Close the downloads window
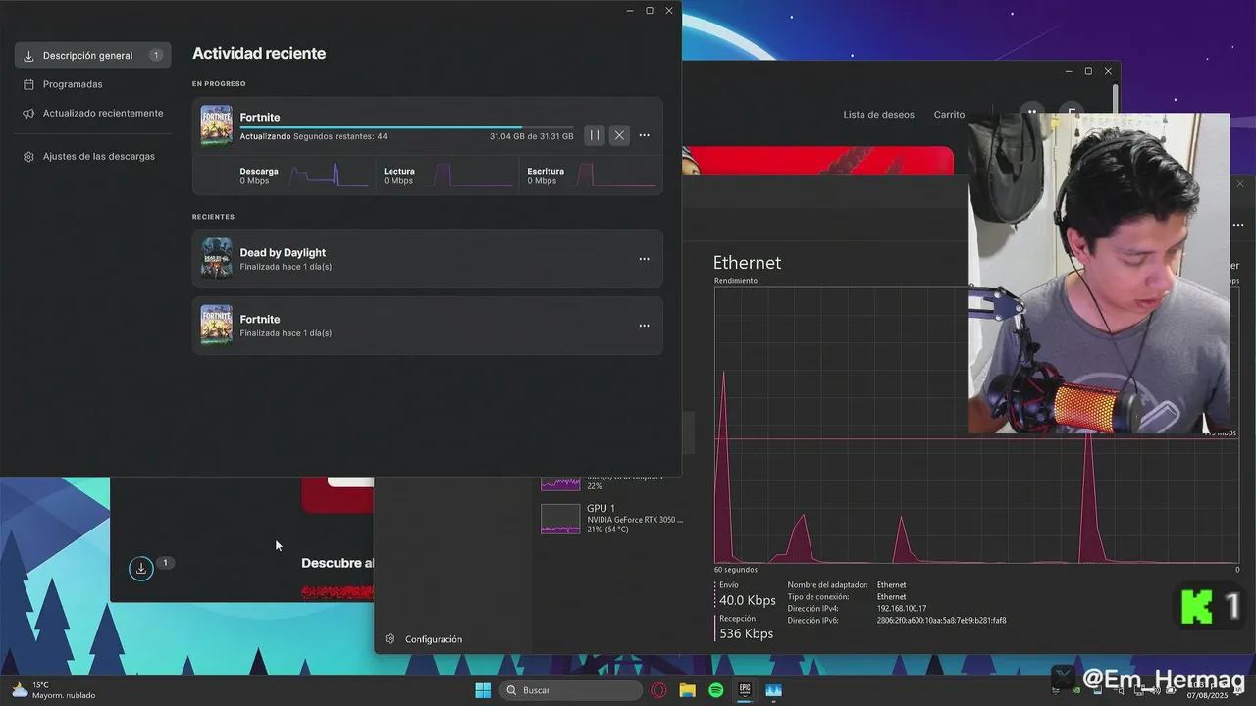The width and height of the screenshot is (1256, 706). click(x=669, y=11)
